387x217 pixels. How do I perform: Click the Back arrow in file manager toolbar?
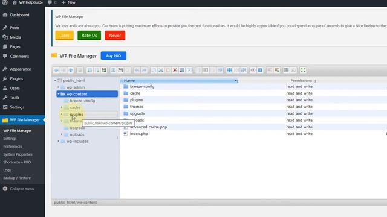[x=56, y=70]
